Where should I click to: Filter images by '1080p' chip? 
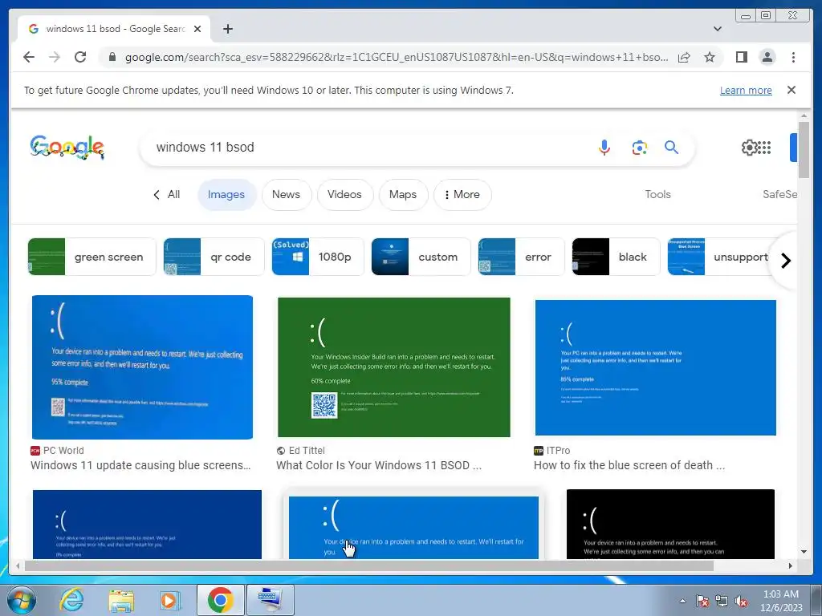[x=318, y=257]
